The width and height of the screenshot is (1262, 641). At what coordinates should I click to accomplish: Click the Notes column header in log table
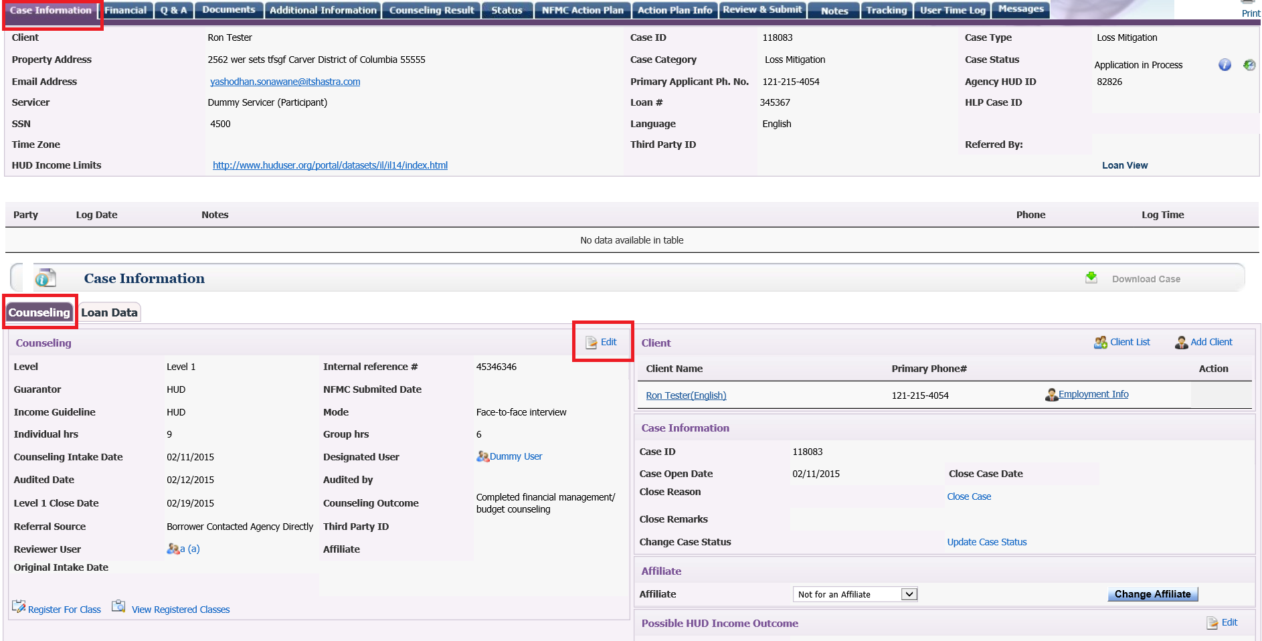click(215, 215)
